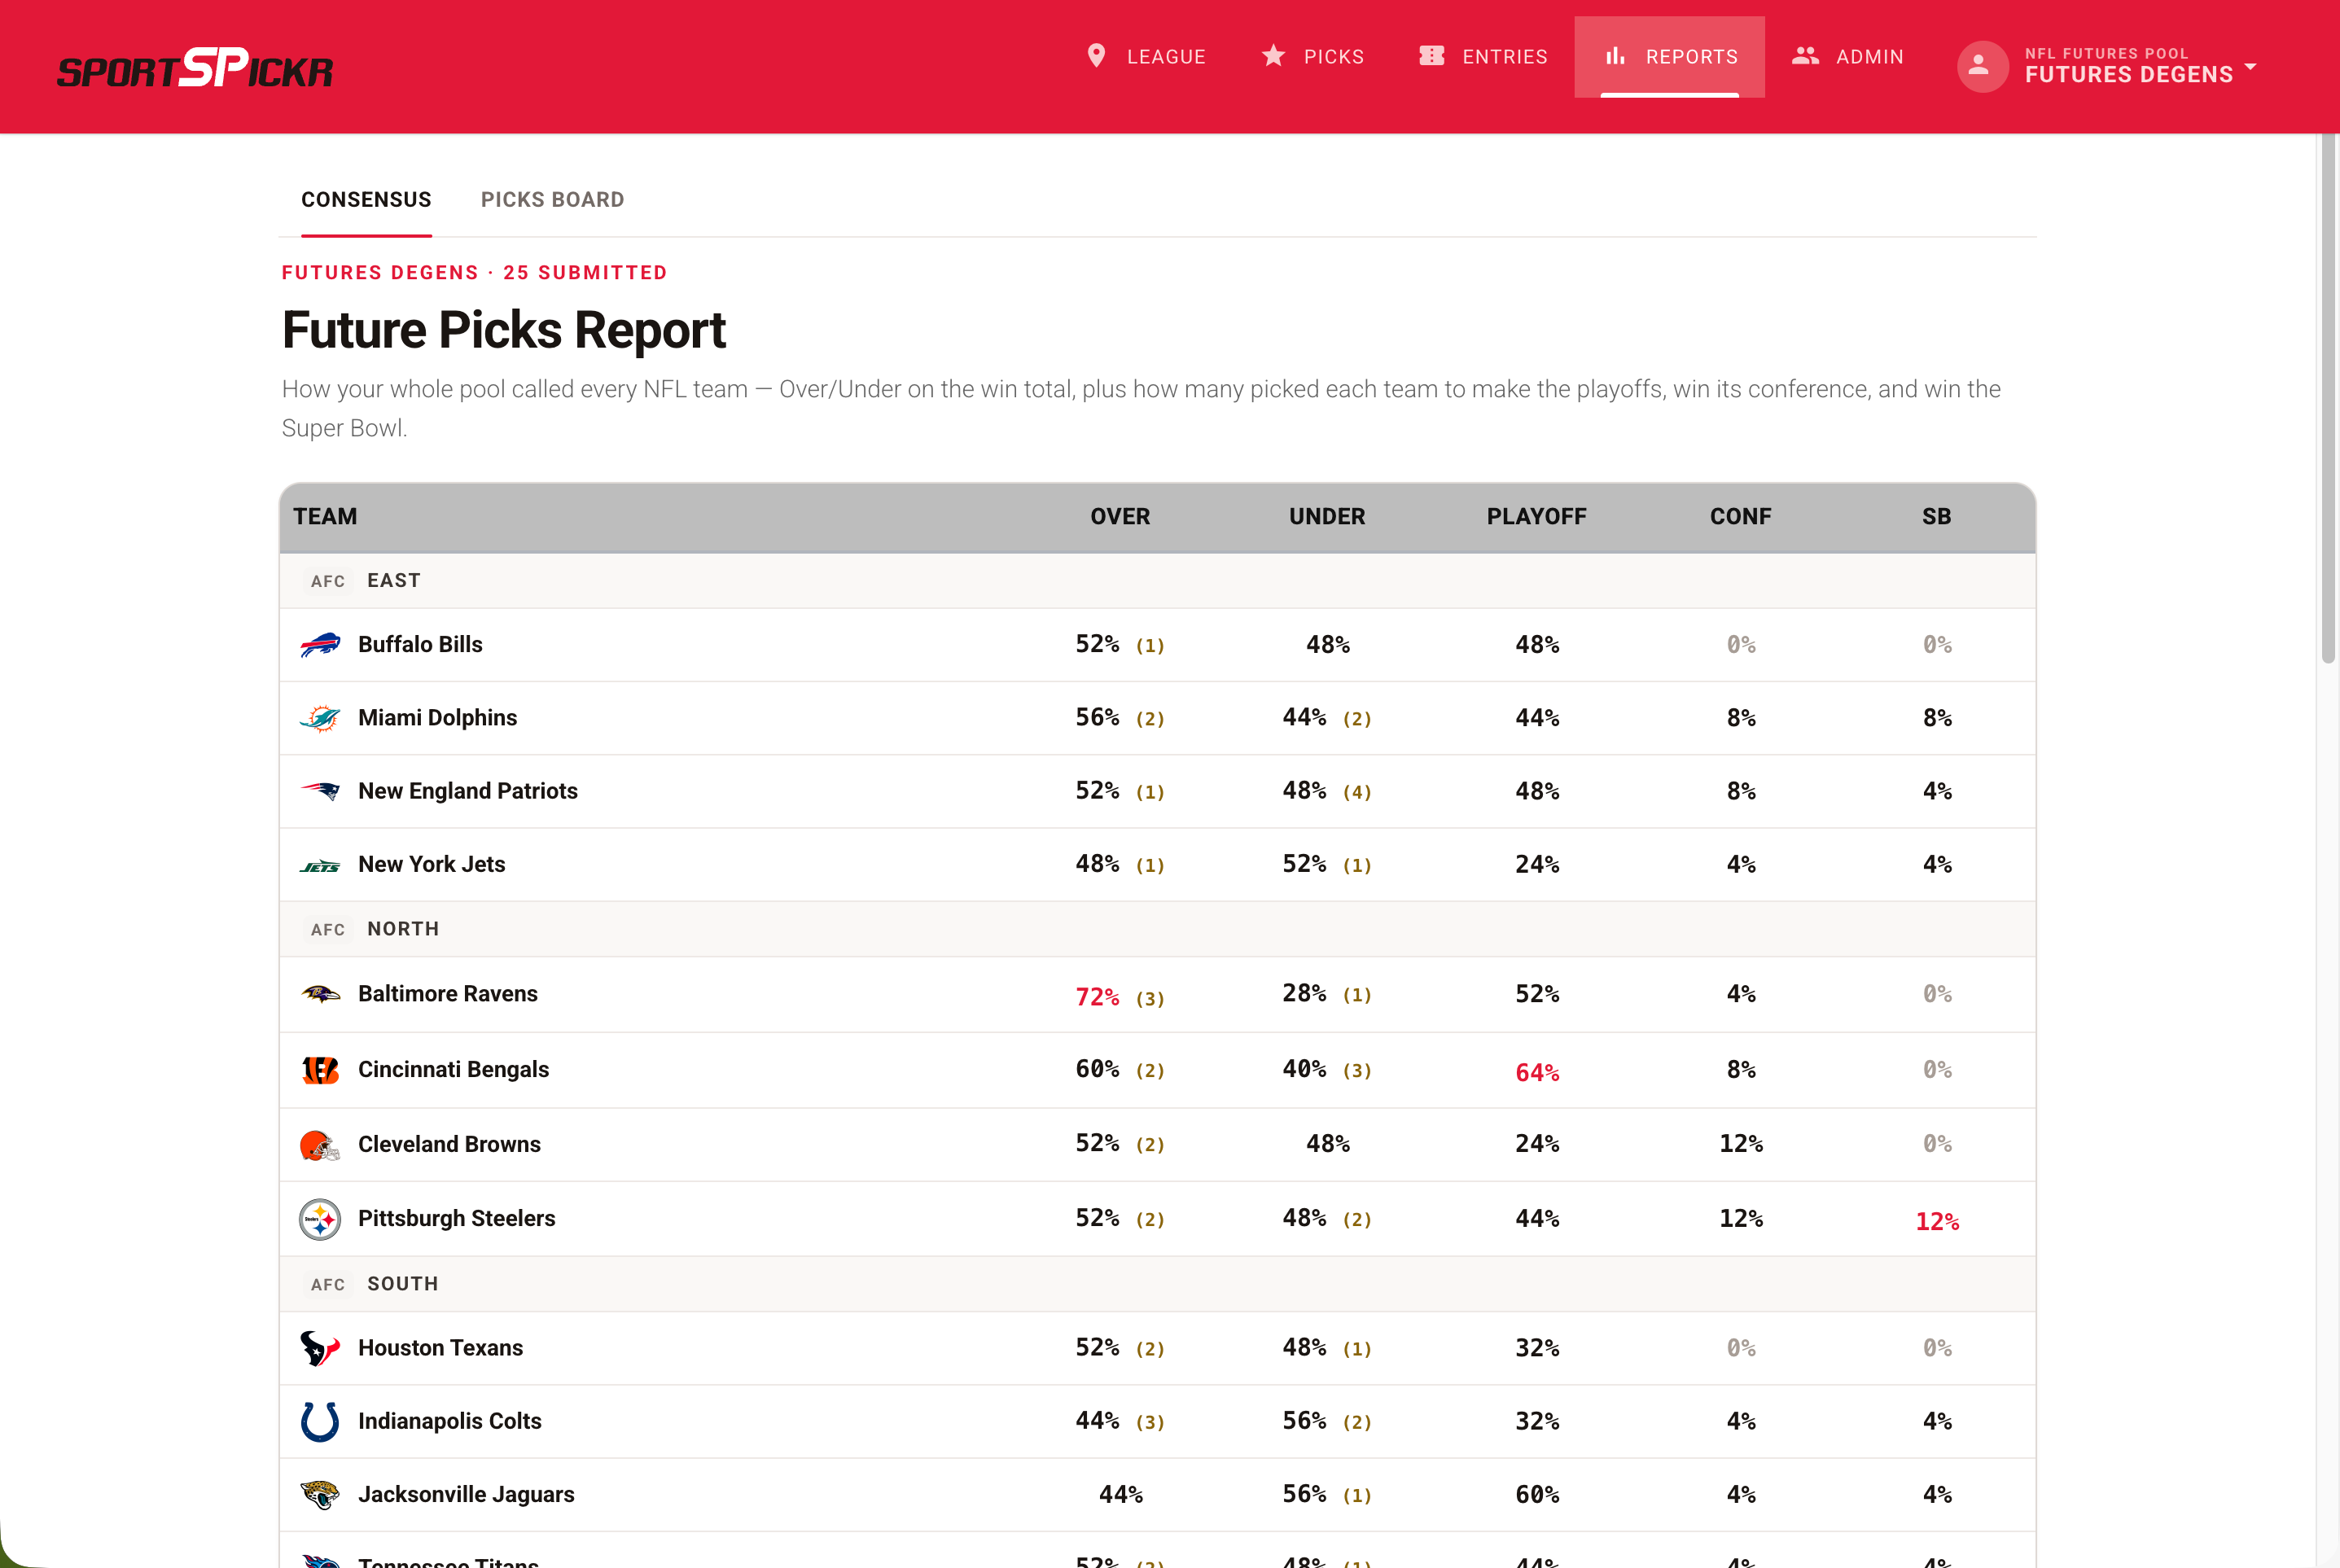Click Jacksonville Jaguars 60% playoff value

pyautogui.click(x=1537, y=1495)
